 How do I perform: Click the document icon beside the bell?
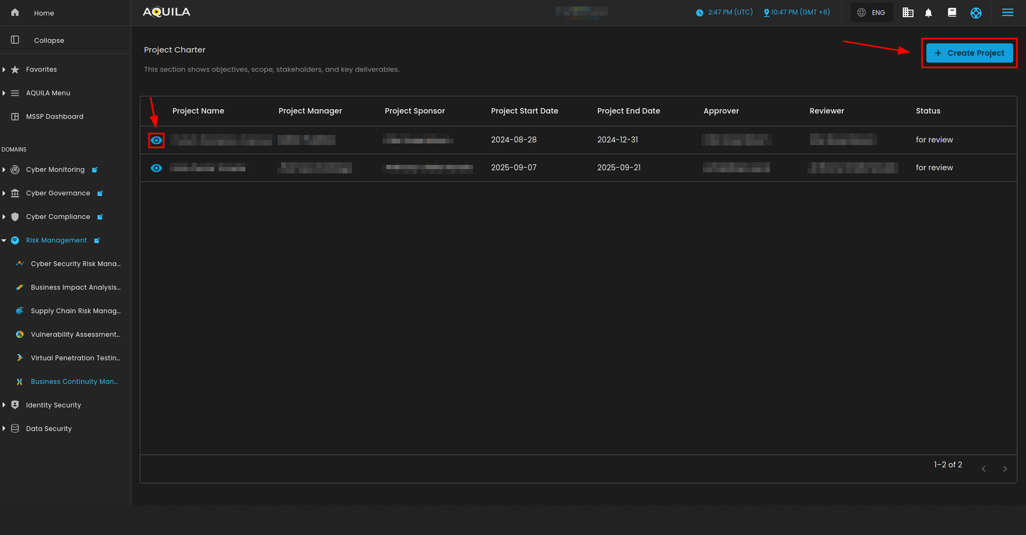pyautogui.click(x=952, y=13)
